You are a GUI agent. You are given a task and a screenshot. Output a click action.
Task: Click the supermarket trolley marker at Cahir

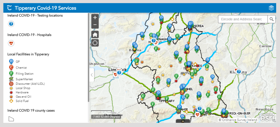coord(179,112)
